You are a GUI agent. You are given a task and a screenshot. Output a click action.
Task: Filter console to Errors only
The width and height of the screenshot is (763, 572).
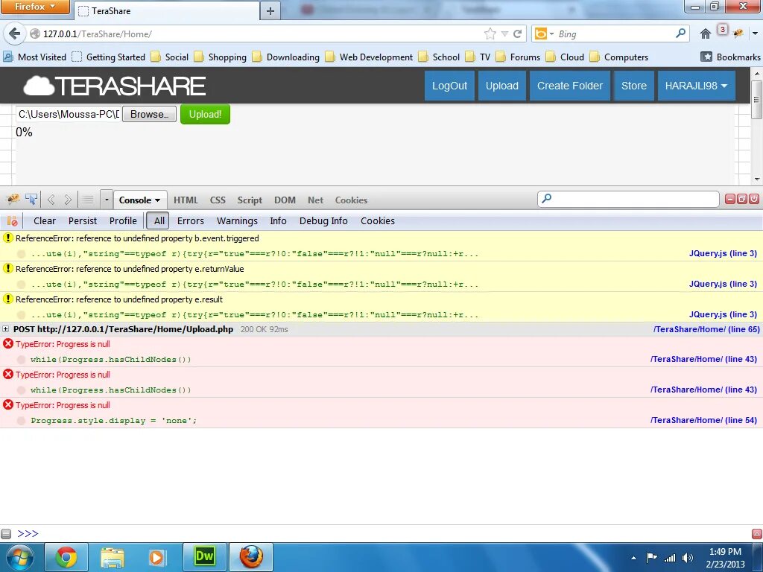coord(190,220)
